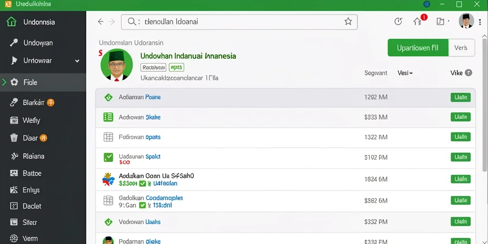
Task: Expand the Urrlowar sidebar chevron
Action: pyautogui.click(x=77, y=61)
